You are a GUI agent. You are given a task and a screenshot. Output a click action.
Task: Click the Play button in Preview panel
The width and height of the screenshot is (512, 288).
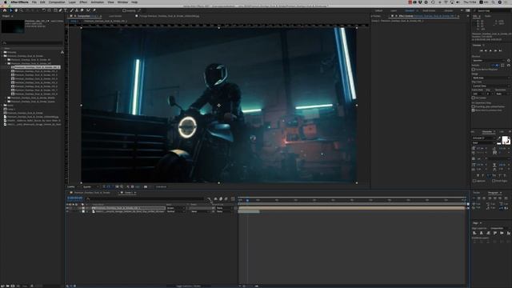pos(490,50)
